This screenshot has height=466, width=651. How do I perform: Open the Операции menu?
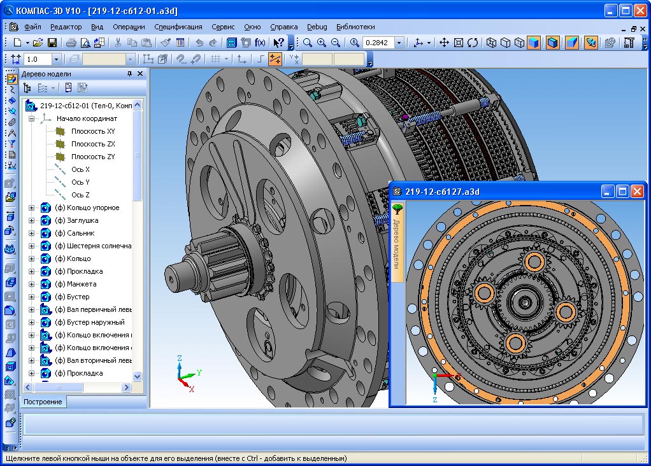tap(129, 27)
